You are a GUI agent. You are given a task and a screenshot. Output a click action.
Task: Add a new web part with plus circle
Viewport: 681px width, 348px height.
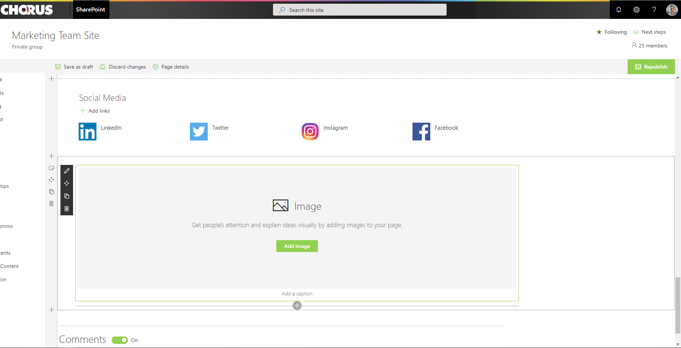click(x=297, y=305)
